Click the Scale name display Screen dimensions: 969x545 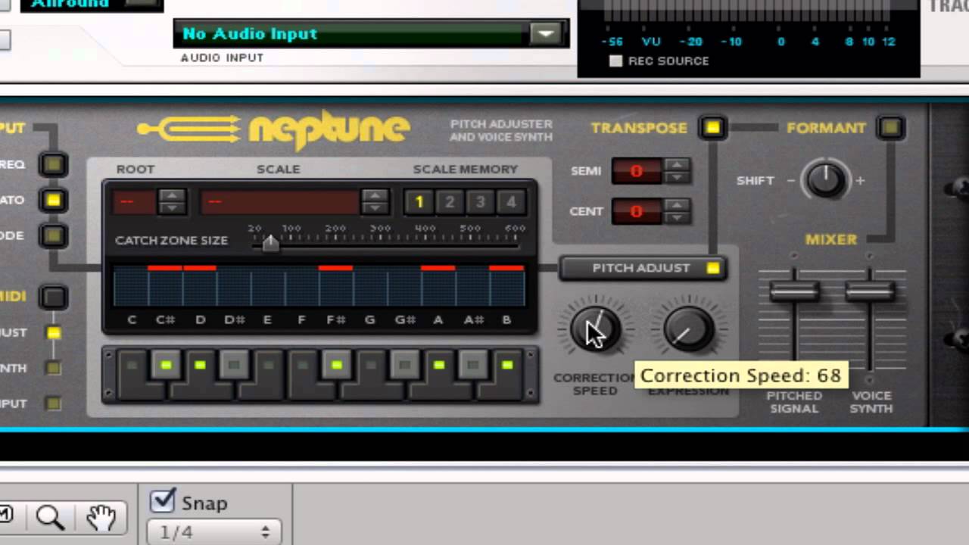279,201
